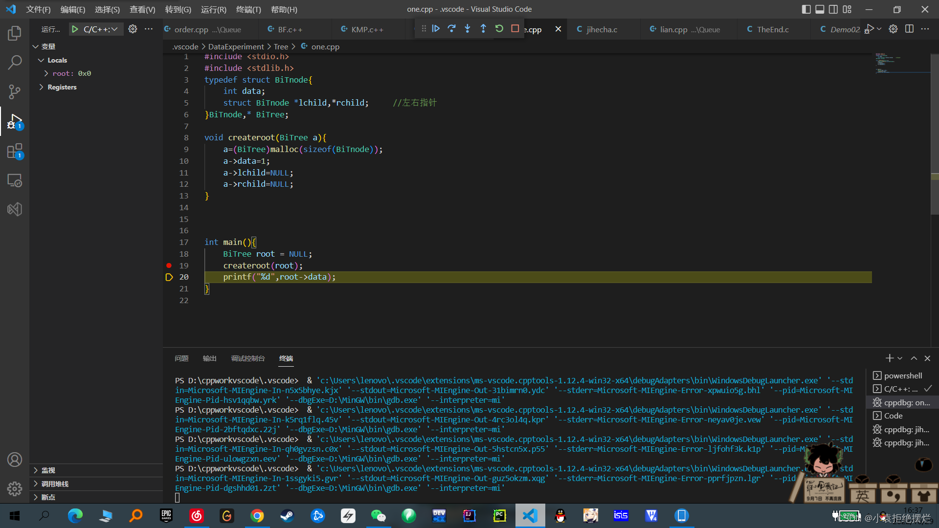Open Windows Start menu
This screenshot has height=528, width=939.
point(14,516)
